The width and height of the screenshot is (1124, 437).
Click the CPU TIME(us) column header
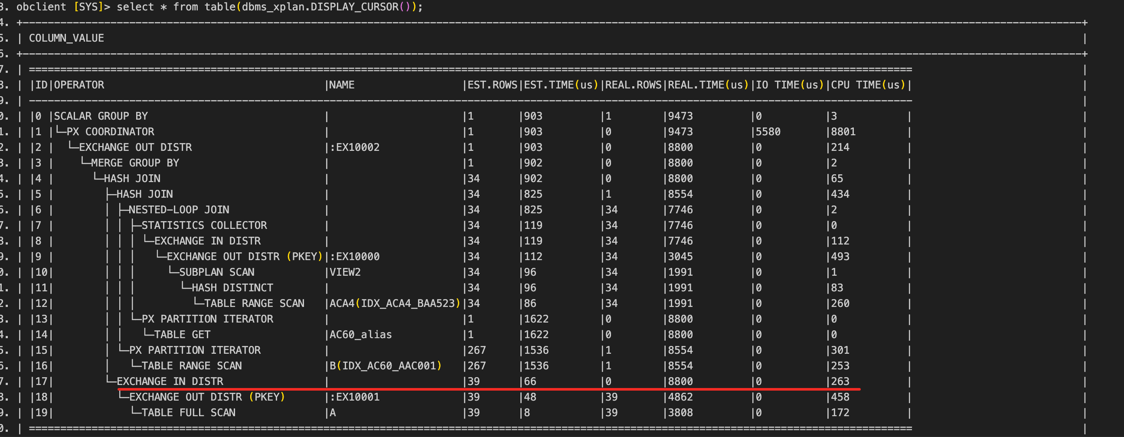pyautogui.click(x=868, y=85)
